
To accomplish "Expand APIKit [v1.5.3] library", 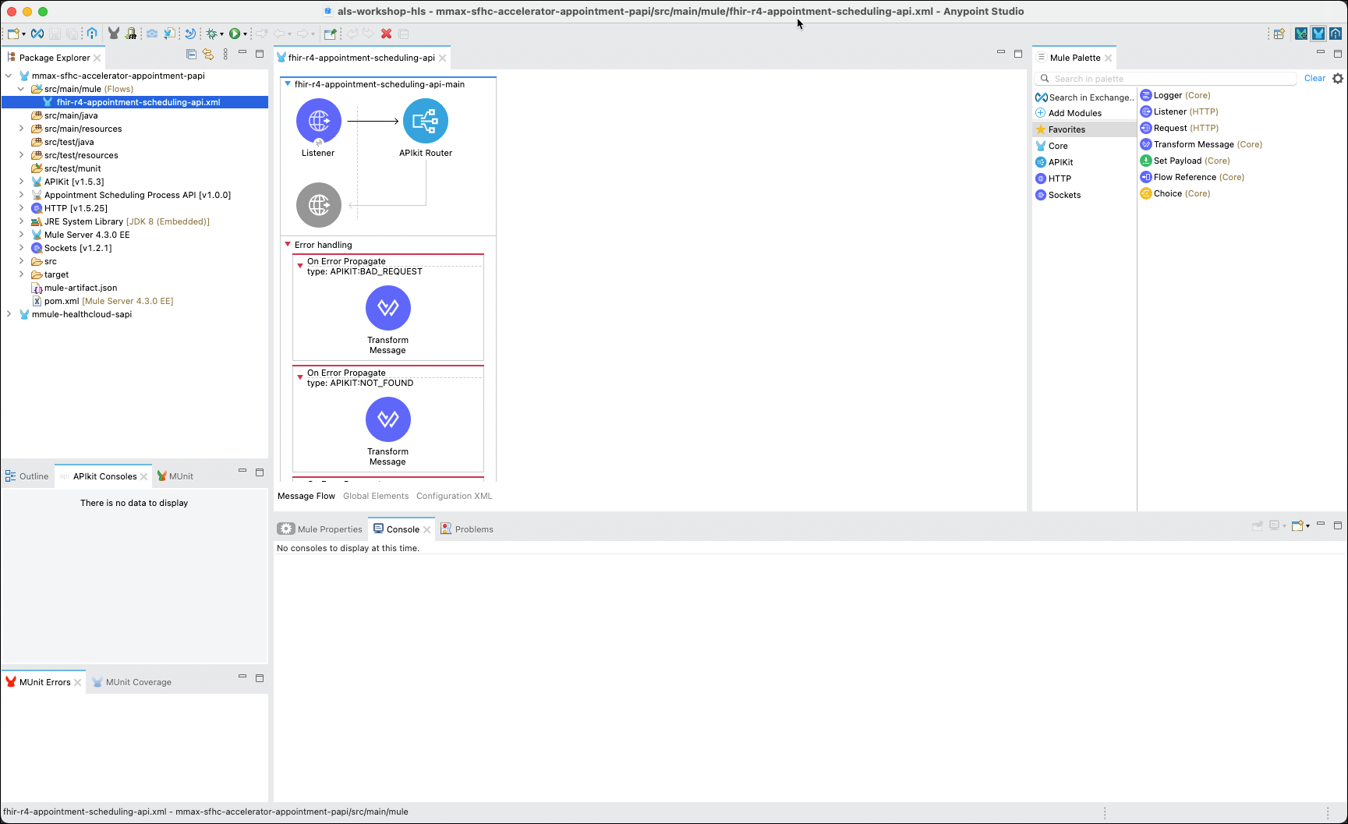I will point(21,182).
